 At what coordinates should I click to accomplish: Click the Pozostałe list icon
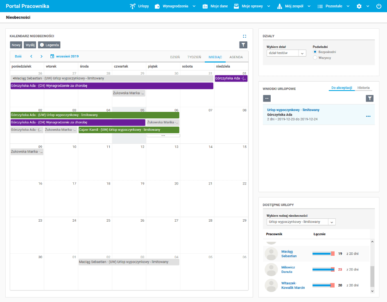pos(320,7)
